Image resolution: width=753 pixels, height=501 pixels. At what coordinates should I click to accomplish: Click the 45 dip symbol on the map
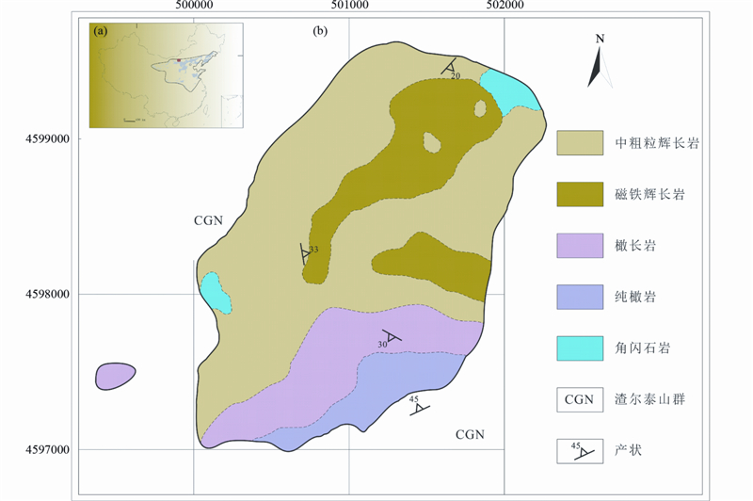click(418, 406)
